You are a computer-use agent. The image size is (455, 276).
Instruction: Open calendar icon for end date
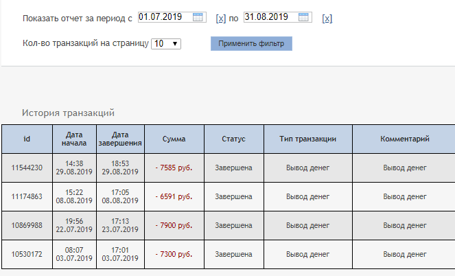click(x=304, y=17)
